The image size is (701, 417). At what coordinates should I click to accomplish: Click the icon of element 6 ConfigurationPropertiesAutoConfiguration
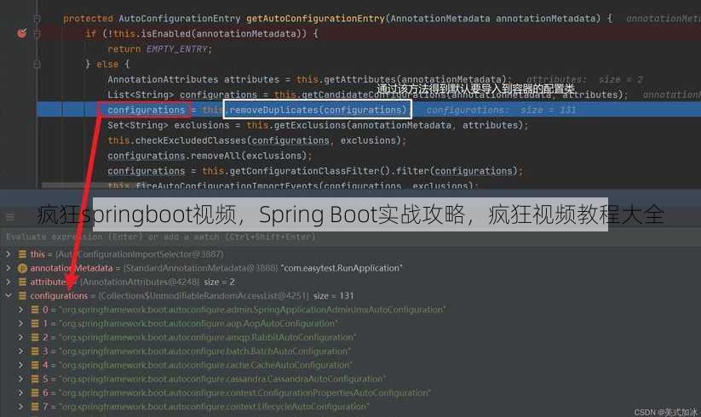click(x=34, y=392)
